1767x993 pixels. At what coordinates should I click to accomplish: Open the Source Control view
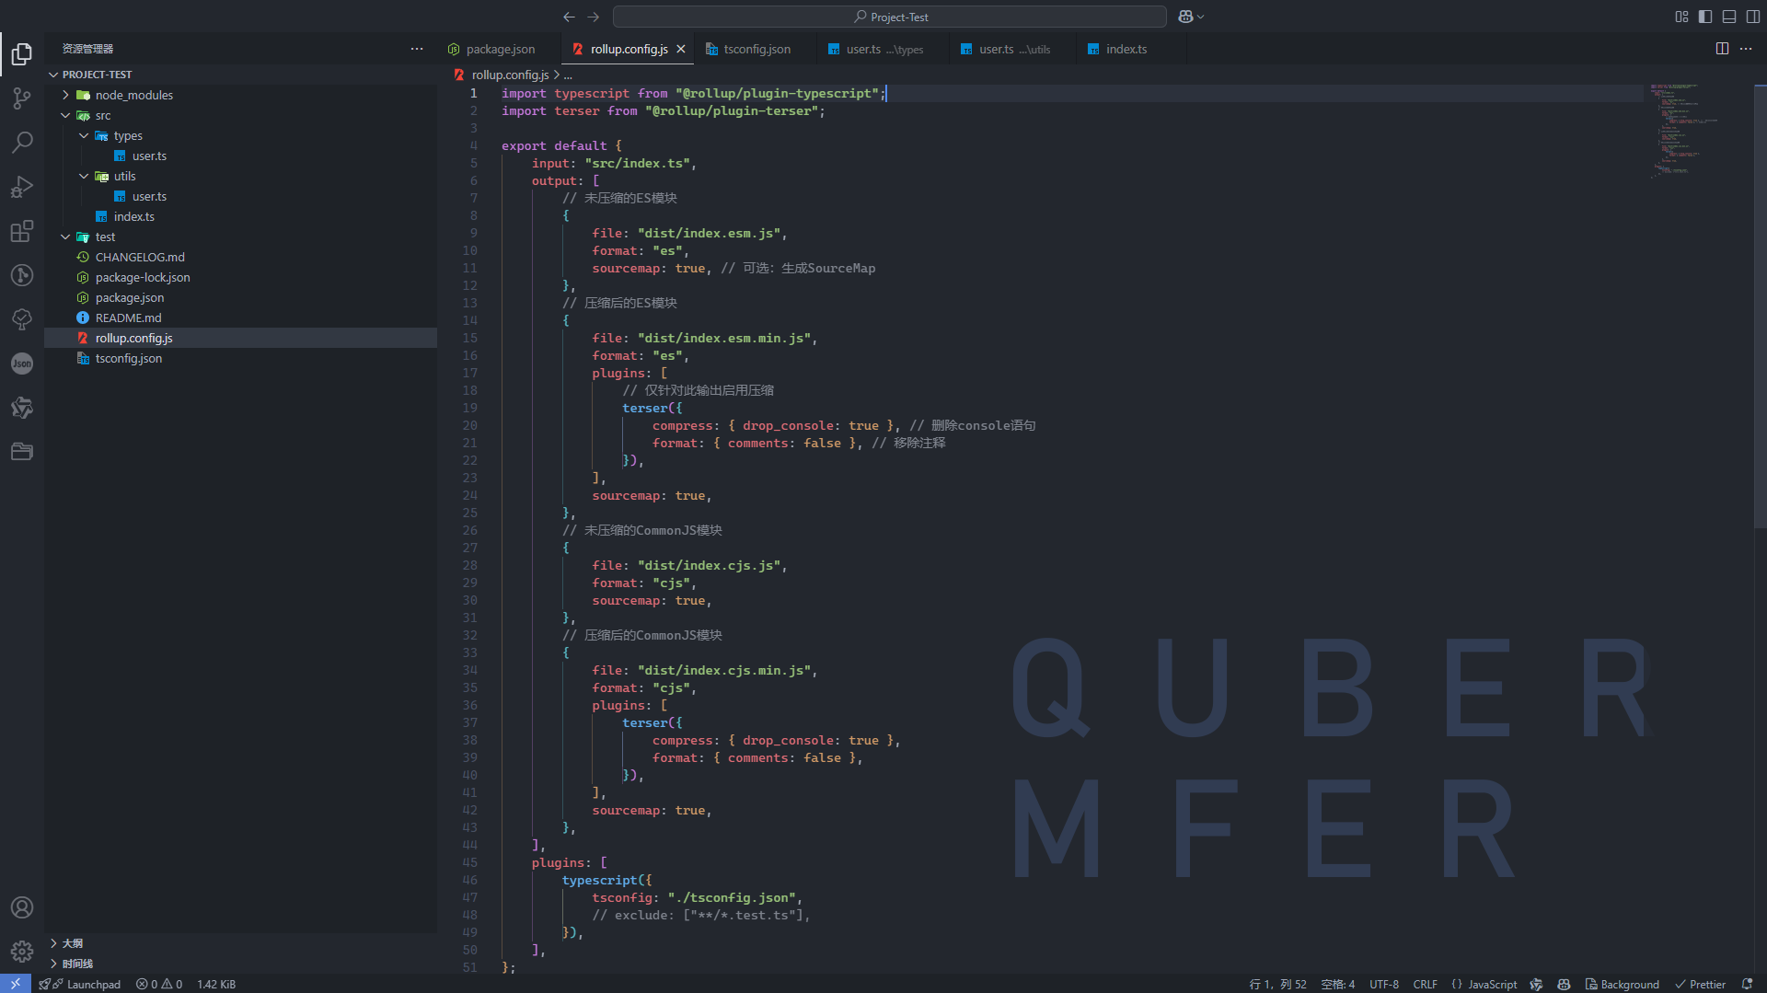coord(22,98)
